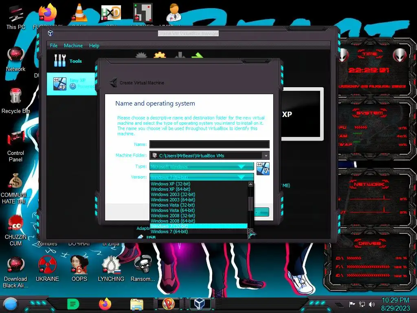Open the money bag COMMUNI... desktop icon

[x=16, y=188]
